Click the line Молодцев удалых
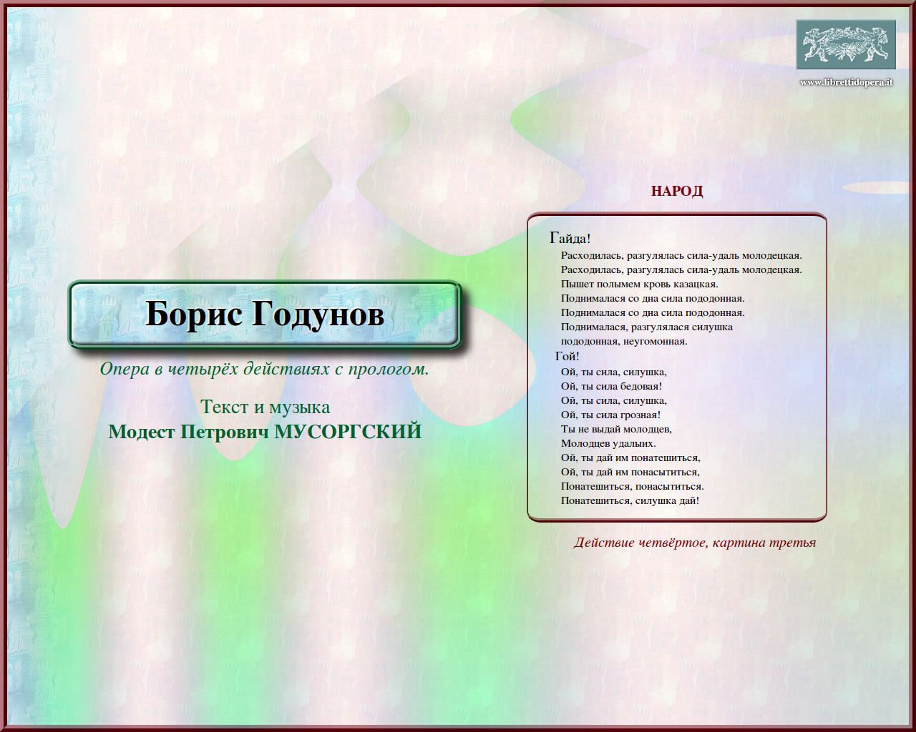916x732 pixels. tap(608, 443)
